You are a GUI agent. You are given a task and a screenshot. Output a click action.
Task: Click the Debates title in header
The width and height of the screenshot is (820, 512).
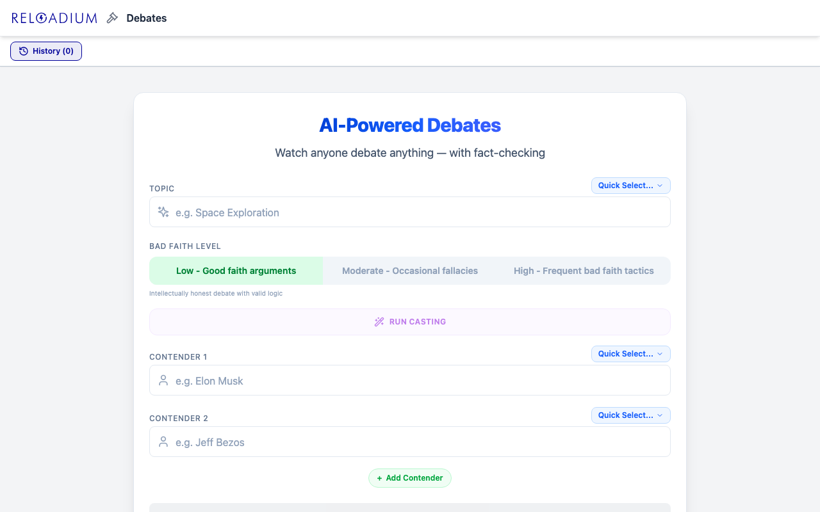pos(147,18)
